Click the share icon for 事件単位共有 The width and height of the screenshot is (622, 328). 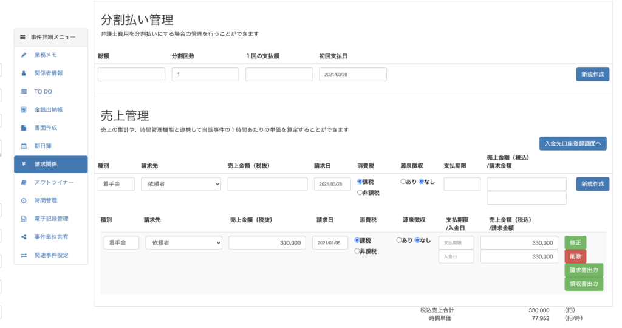click(24, 237)
